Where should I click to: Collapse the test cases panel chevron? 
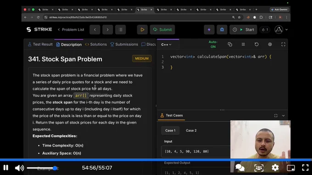click(x=284, y=116)
